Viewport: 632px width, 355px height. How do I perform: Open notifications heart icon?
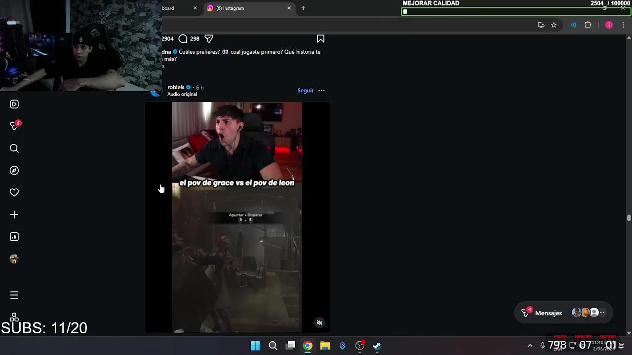tap(14, 193)
